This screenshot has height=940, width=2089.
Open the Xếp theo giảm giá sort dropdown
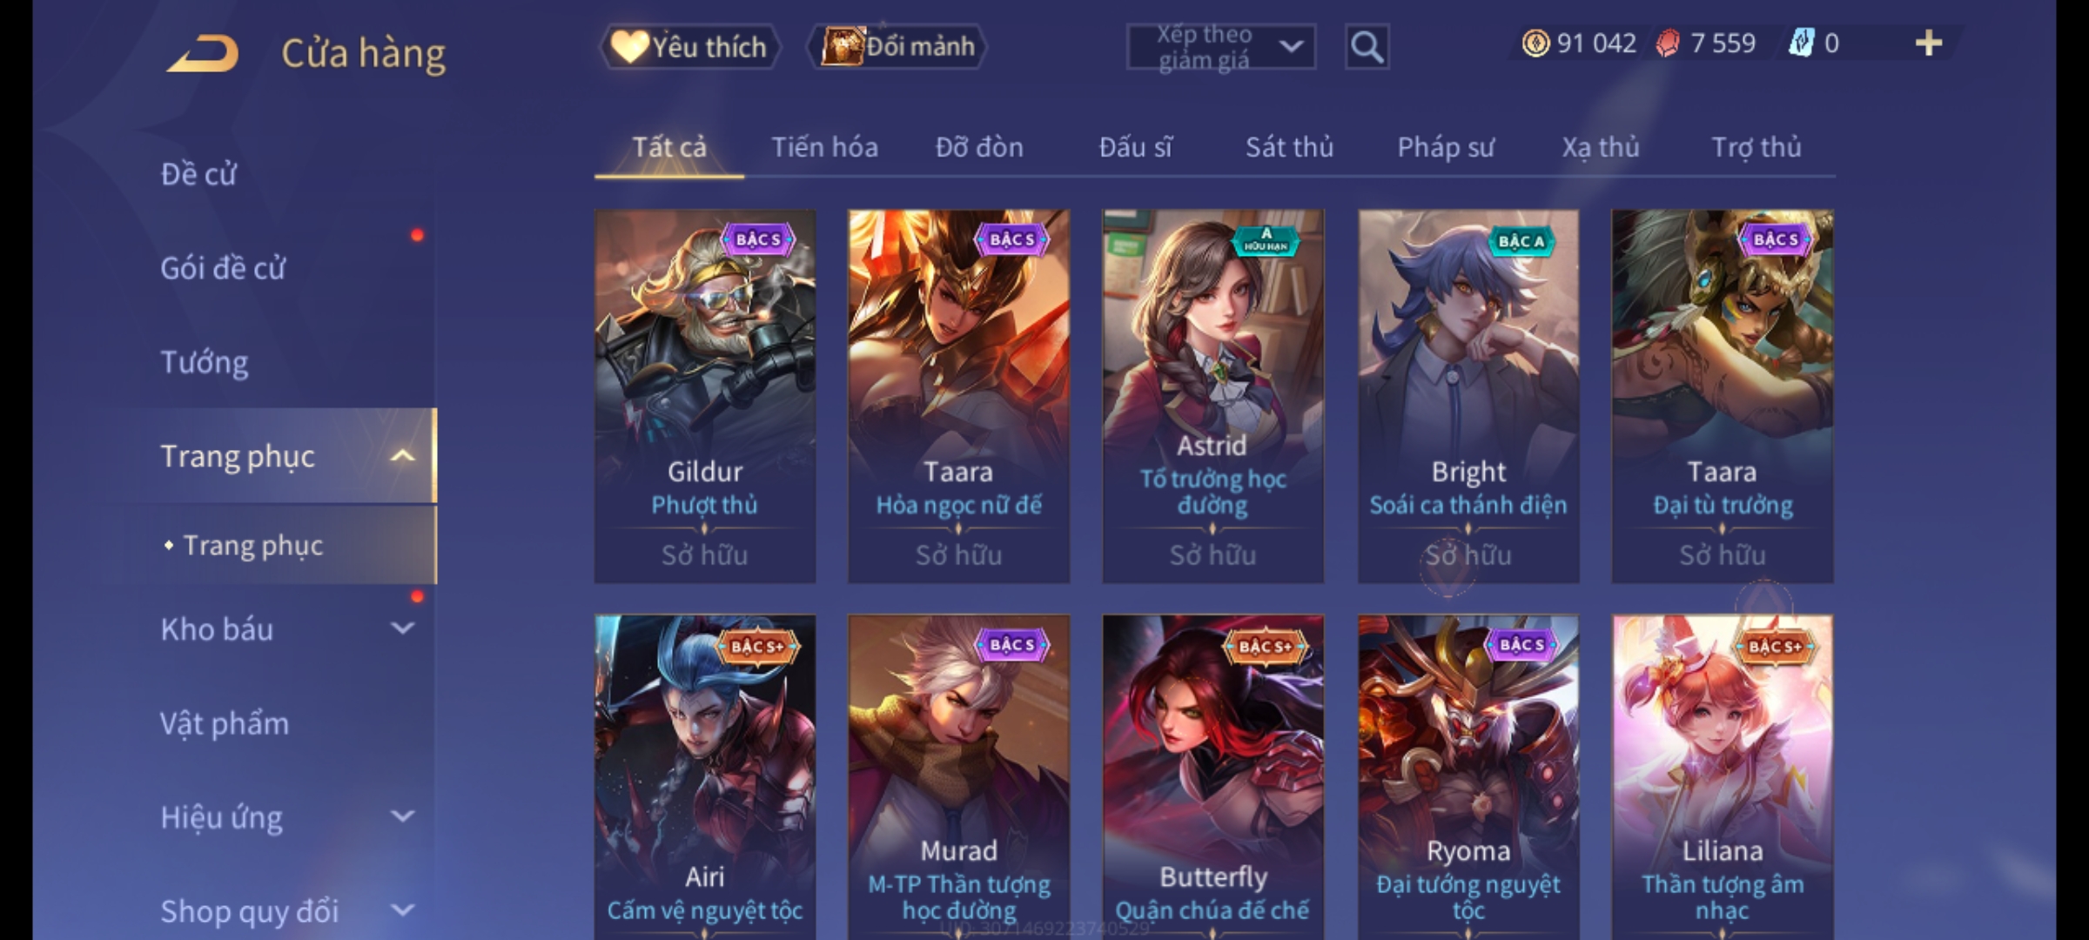click(x=1220, y=47)
